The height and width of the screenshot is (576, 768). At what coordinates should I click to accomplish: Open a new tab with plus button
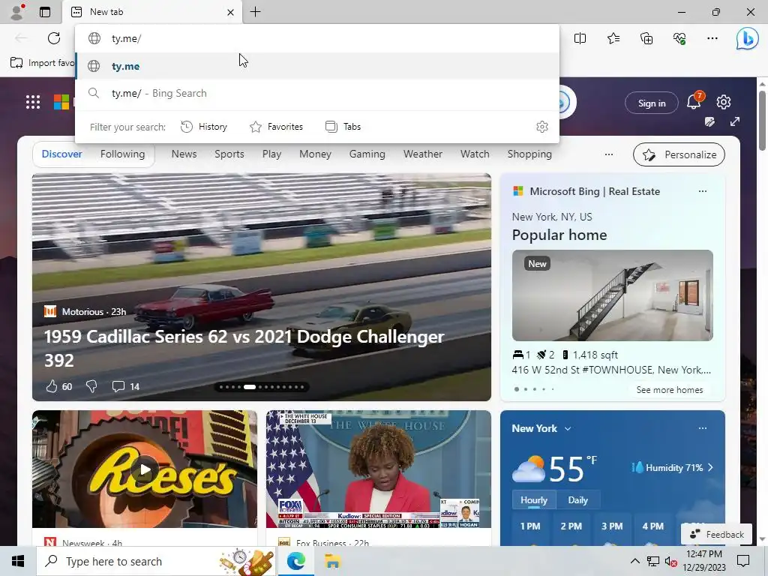(x=255, y=12)
